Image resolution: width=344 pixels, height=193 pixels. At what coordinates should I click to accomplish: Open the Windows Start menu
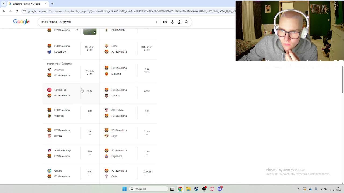point(124,189)
